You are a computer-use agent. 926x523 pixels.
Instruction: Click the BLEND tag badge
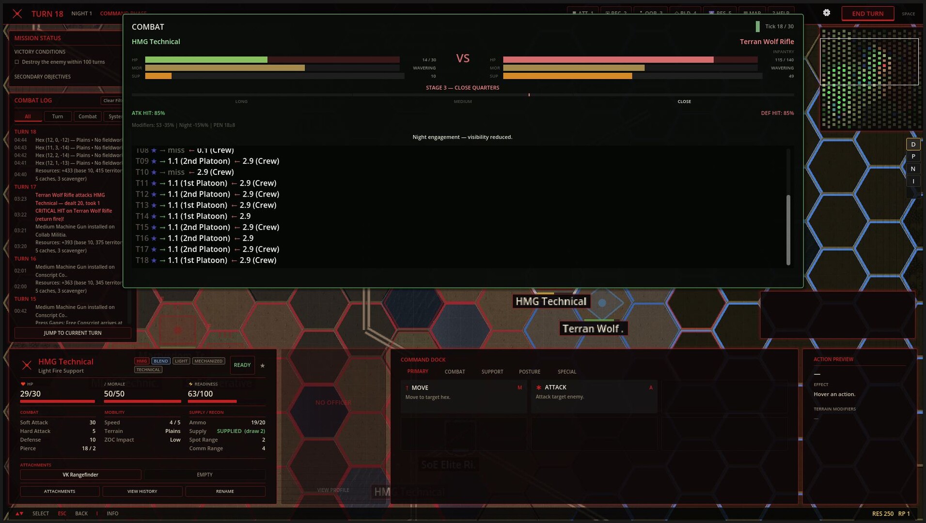point(161,361)
